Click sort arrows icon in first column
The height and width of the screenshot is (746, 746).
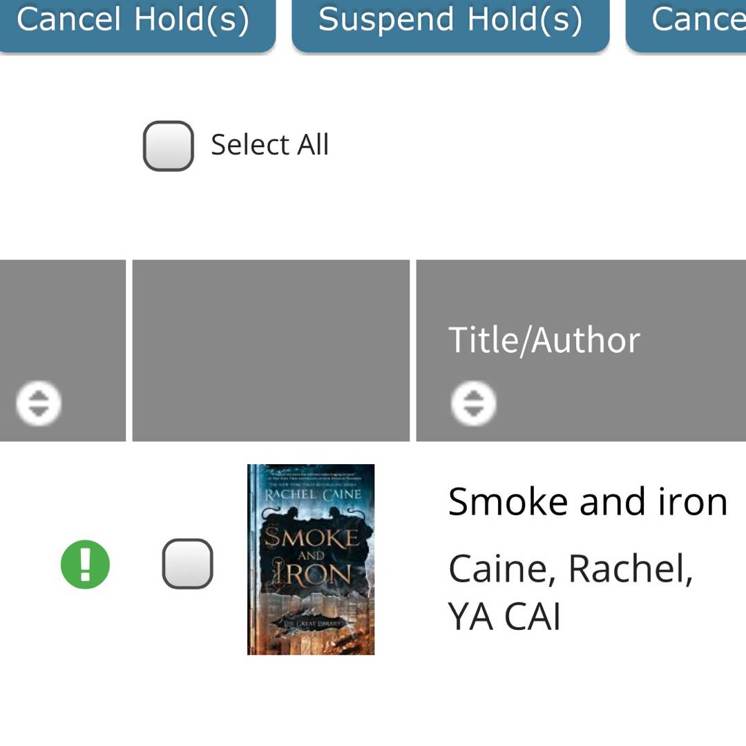click(x=39, y=403)
